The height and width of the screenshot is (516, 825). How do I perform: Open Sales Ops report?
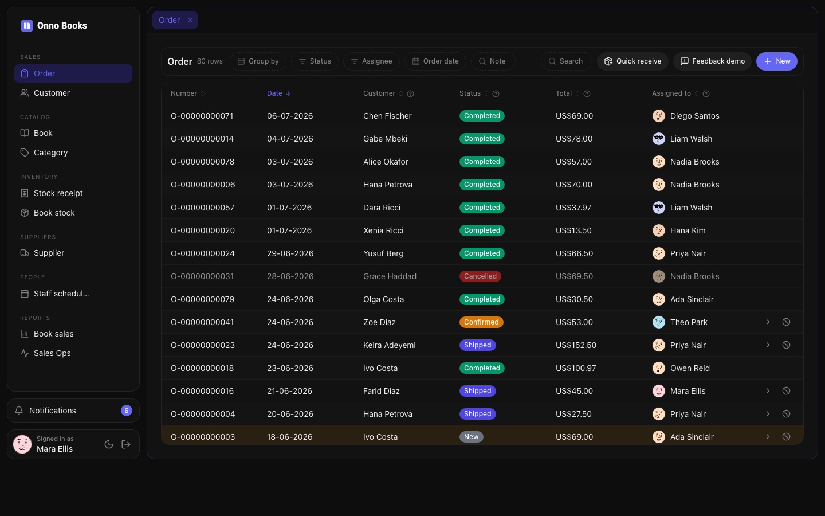[x=73, y=353]
